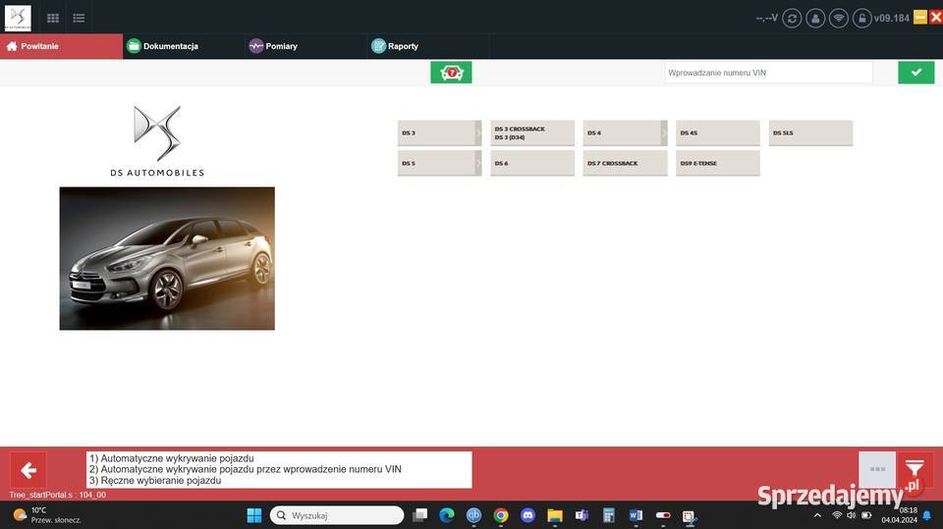The width and height of the screenshot is (943, 529).
Task: Click the instruction text box in the footer
Action: click(279, 469)
